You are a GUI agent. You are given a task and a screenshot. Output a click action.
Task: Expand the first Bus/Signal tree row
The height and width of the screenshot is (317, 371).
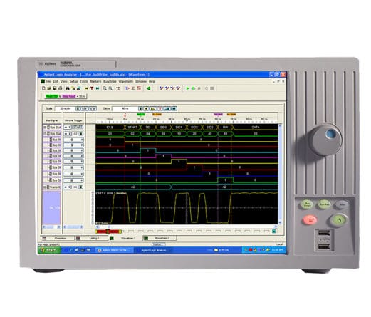pos(44,128)
